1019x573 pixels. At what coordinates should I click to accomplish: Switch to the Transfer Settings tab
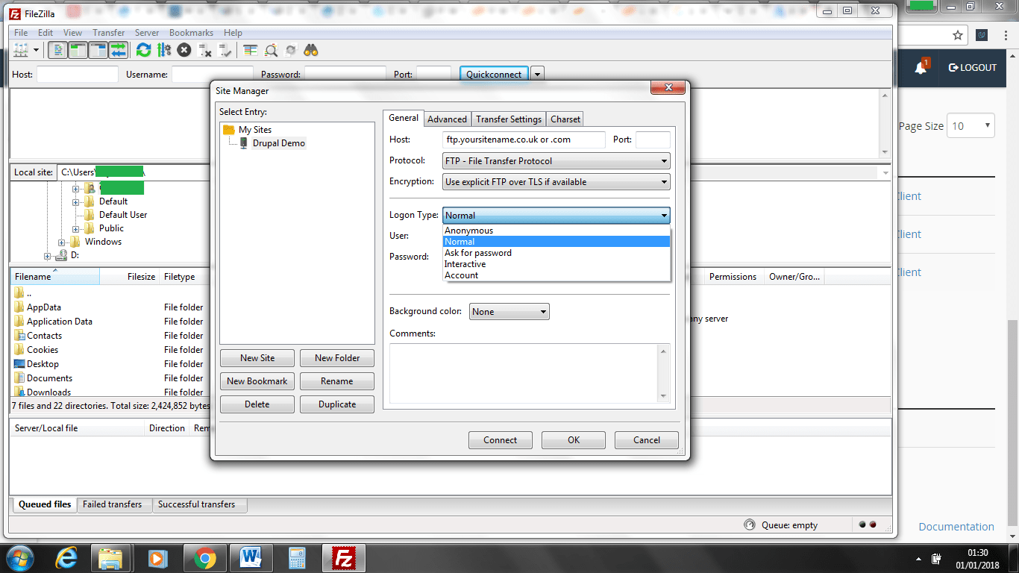tap(509, 119)
